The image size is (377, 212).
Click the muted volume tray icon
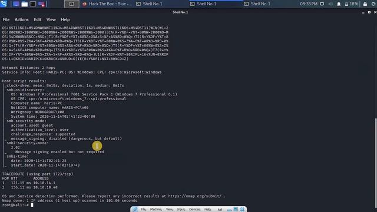330,4
